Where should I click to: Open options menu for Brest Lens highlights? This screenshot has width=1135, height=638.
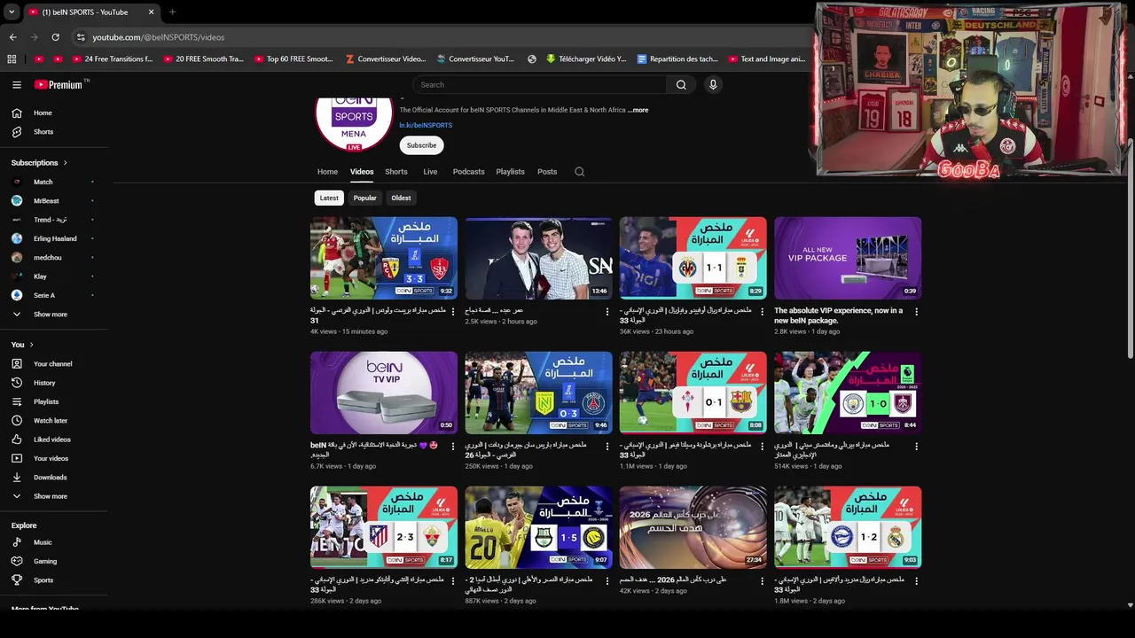pos(453,312)
